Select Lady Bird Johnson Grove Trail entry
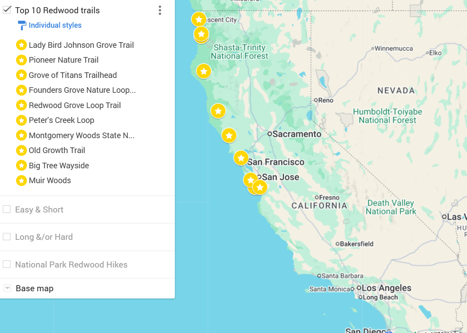The width and height of the screenshot is (467, 333). tap(81, 45)
